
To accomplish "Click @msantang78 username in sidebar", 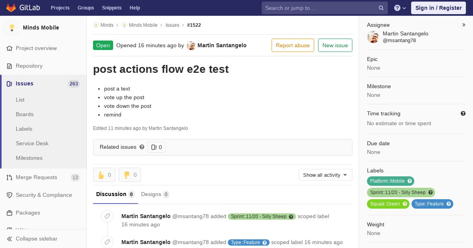I will tap(399, 41).
